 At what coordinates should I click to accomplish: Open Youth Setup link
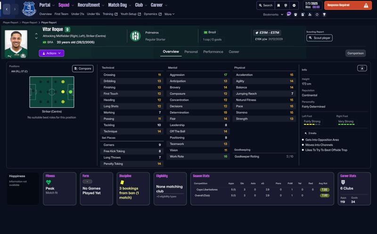(x=131, y=14)
